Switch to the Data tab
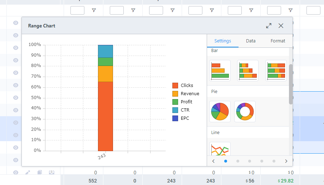 [251, 41]
